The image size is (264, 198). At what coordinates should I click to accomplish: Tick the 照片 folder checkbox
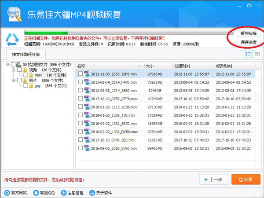[19, 80]
